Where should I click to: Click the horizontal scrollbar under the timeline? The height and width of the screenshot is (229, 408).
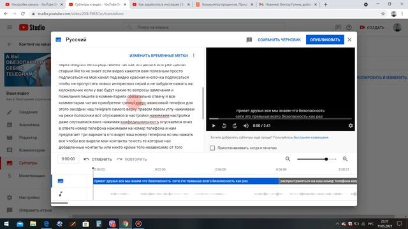[x=59, y=203]
